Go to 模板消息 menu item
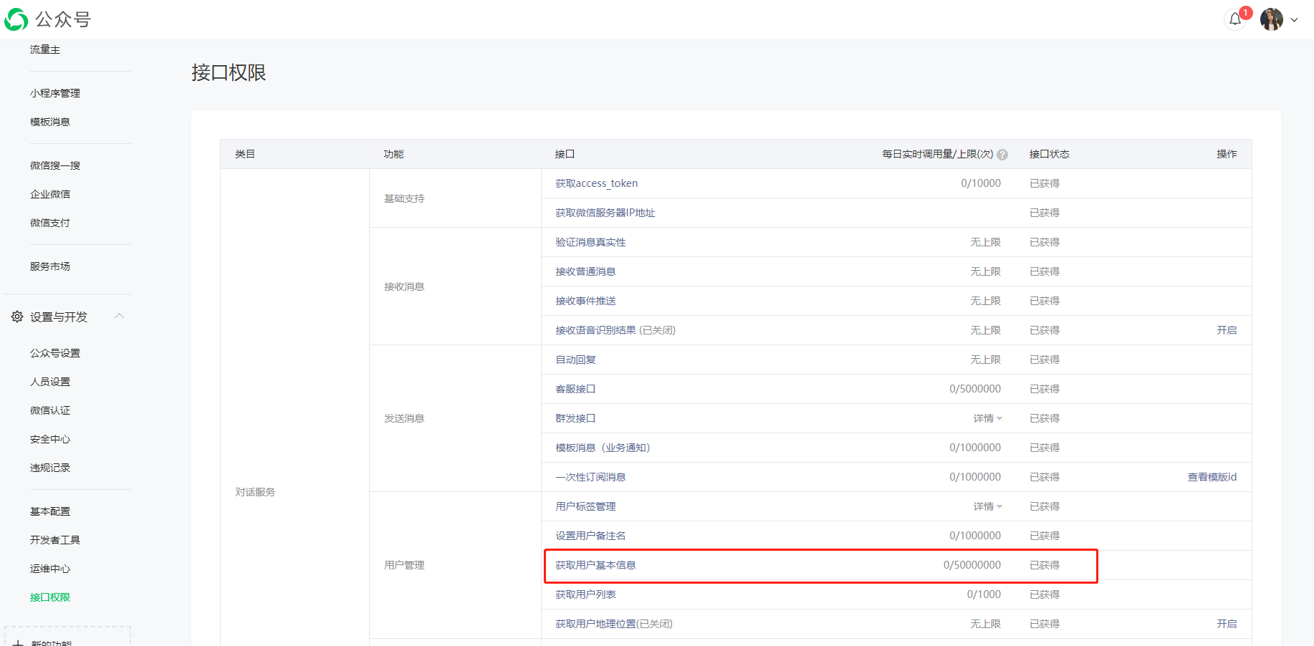This screenshot has width=1314, height=646. tap(50, 122)
